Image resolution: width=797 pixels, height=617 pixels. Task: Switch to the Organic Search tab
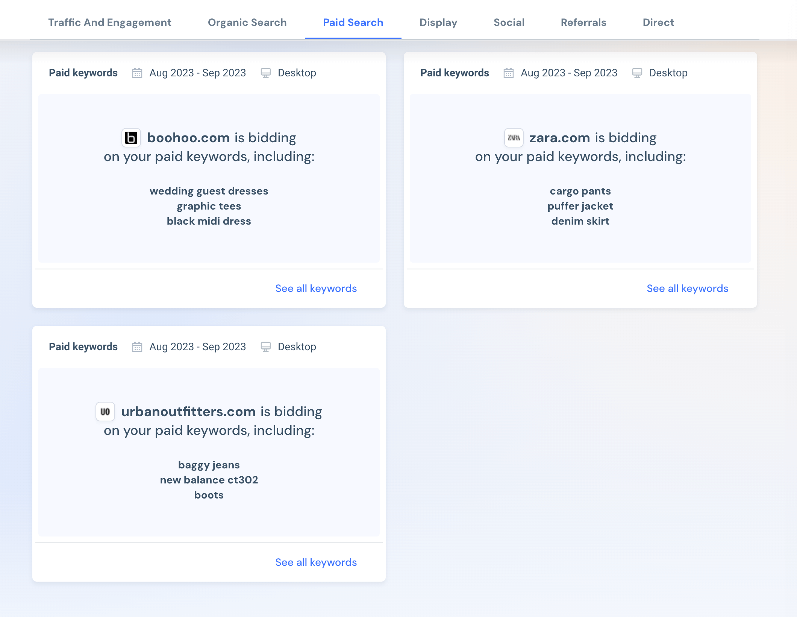click(x=247, y=22)
